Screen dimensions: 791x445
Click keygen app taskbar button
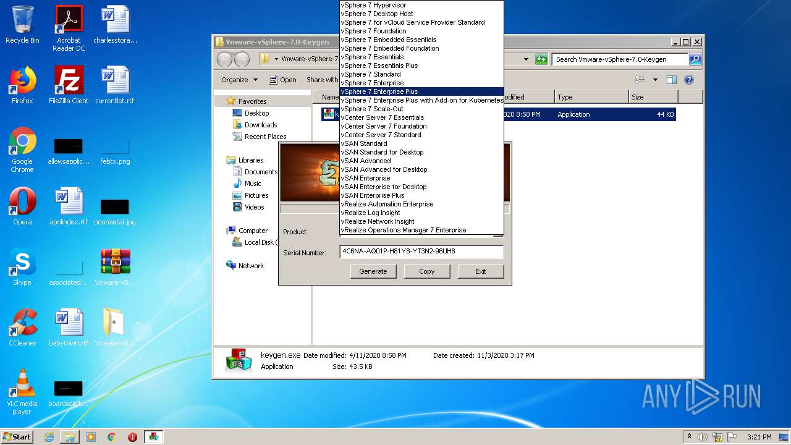pos(153,437)
